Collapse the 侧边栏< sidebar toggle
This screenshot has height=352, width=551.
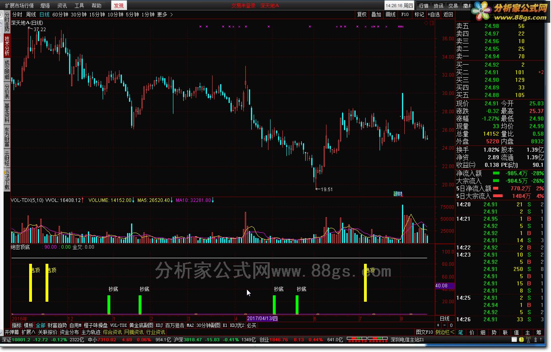(x=445, y=332)
